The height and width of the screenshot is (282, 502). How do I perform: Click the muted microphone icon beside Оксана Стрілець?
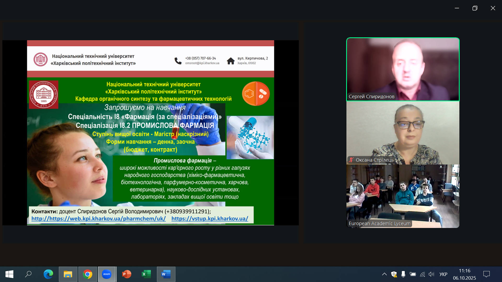351,160
